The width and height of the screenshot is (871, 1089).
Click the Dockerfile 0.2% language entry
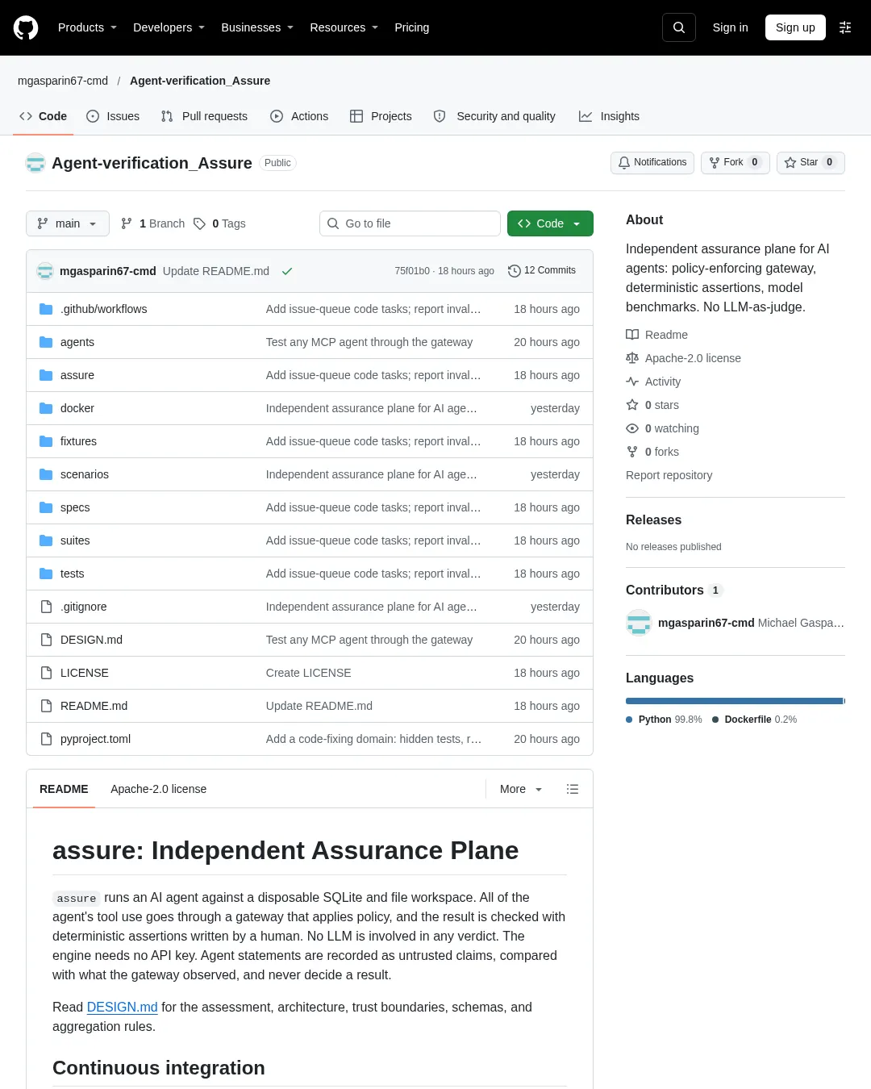click(754, 720)
